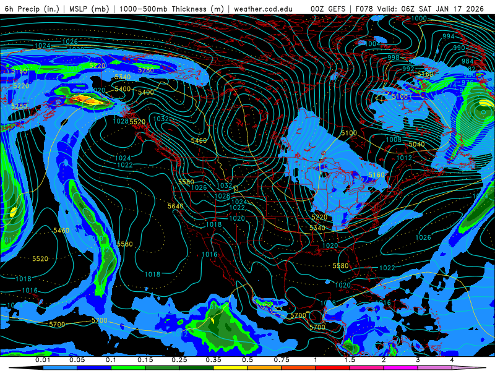Click the 1004 isobar label
The height and width of the screenshot is (371, 495).
click(x=372, y=44)
